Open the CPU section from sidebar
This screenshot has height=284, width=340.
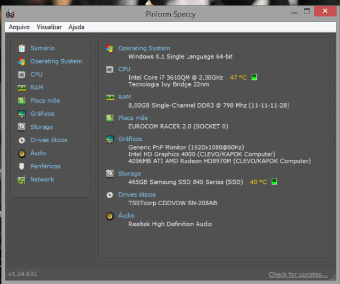click(36, 74)
